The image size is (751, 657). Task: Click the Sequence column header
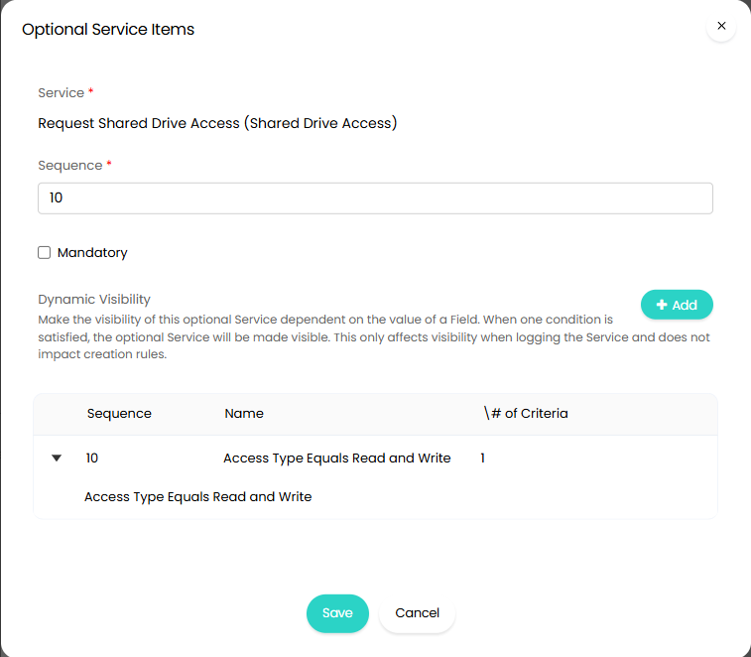click(119, 413)
